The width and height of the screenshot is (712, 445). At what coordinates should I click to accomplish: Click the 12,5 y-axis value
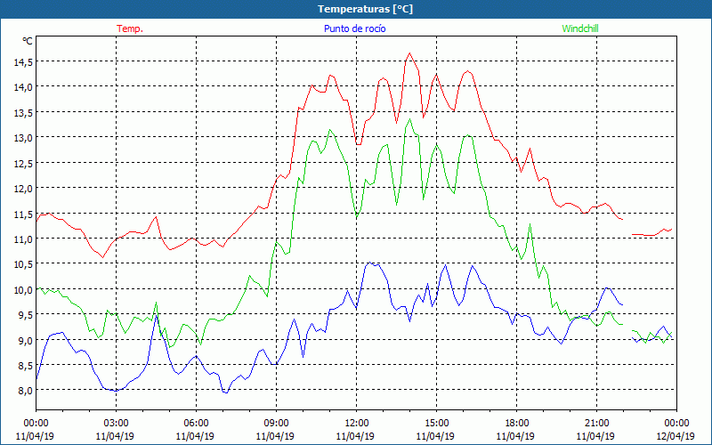[23, 163]
